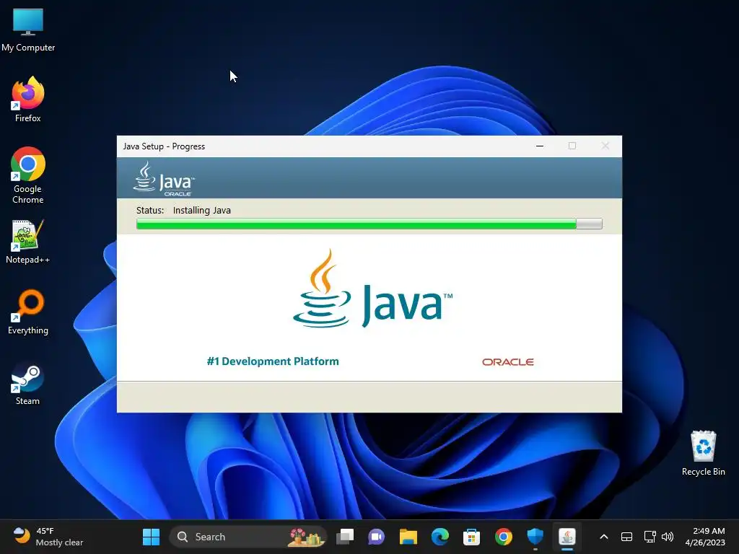This screenshot has height=554, width=739.
Task: Open network status tray icon
Action: pos(650,537)
